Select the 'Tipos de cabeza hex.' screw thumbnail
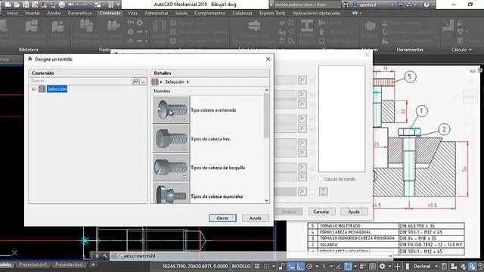Viewport: 484px width, 272px height. 171,138
